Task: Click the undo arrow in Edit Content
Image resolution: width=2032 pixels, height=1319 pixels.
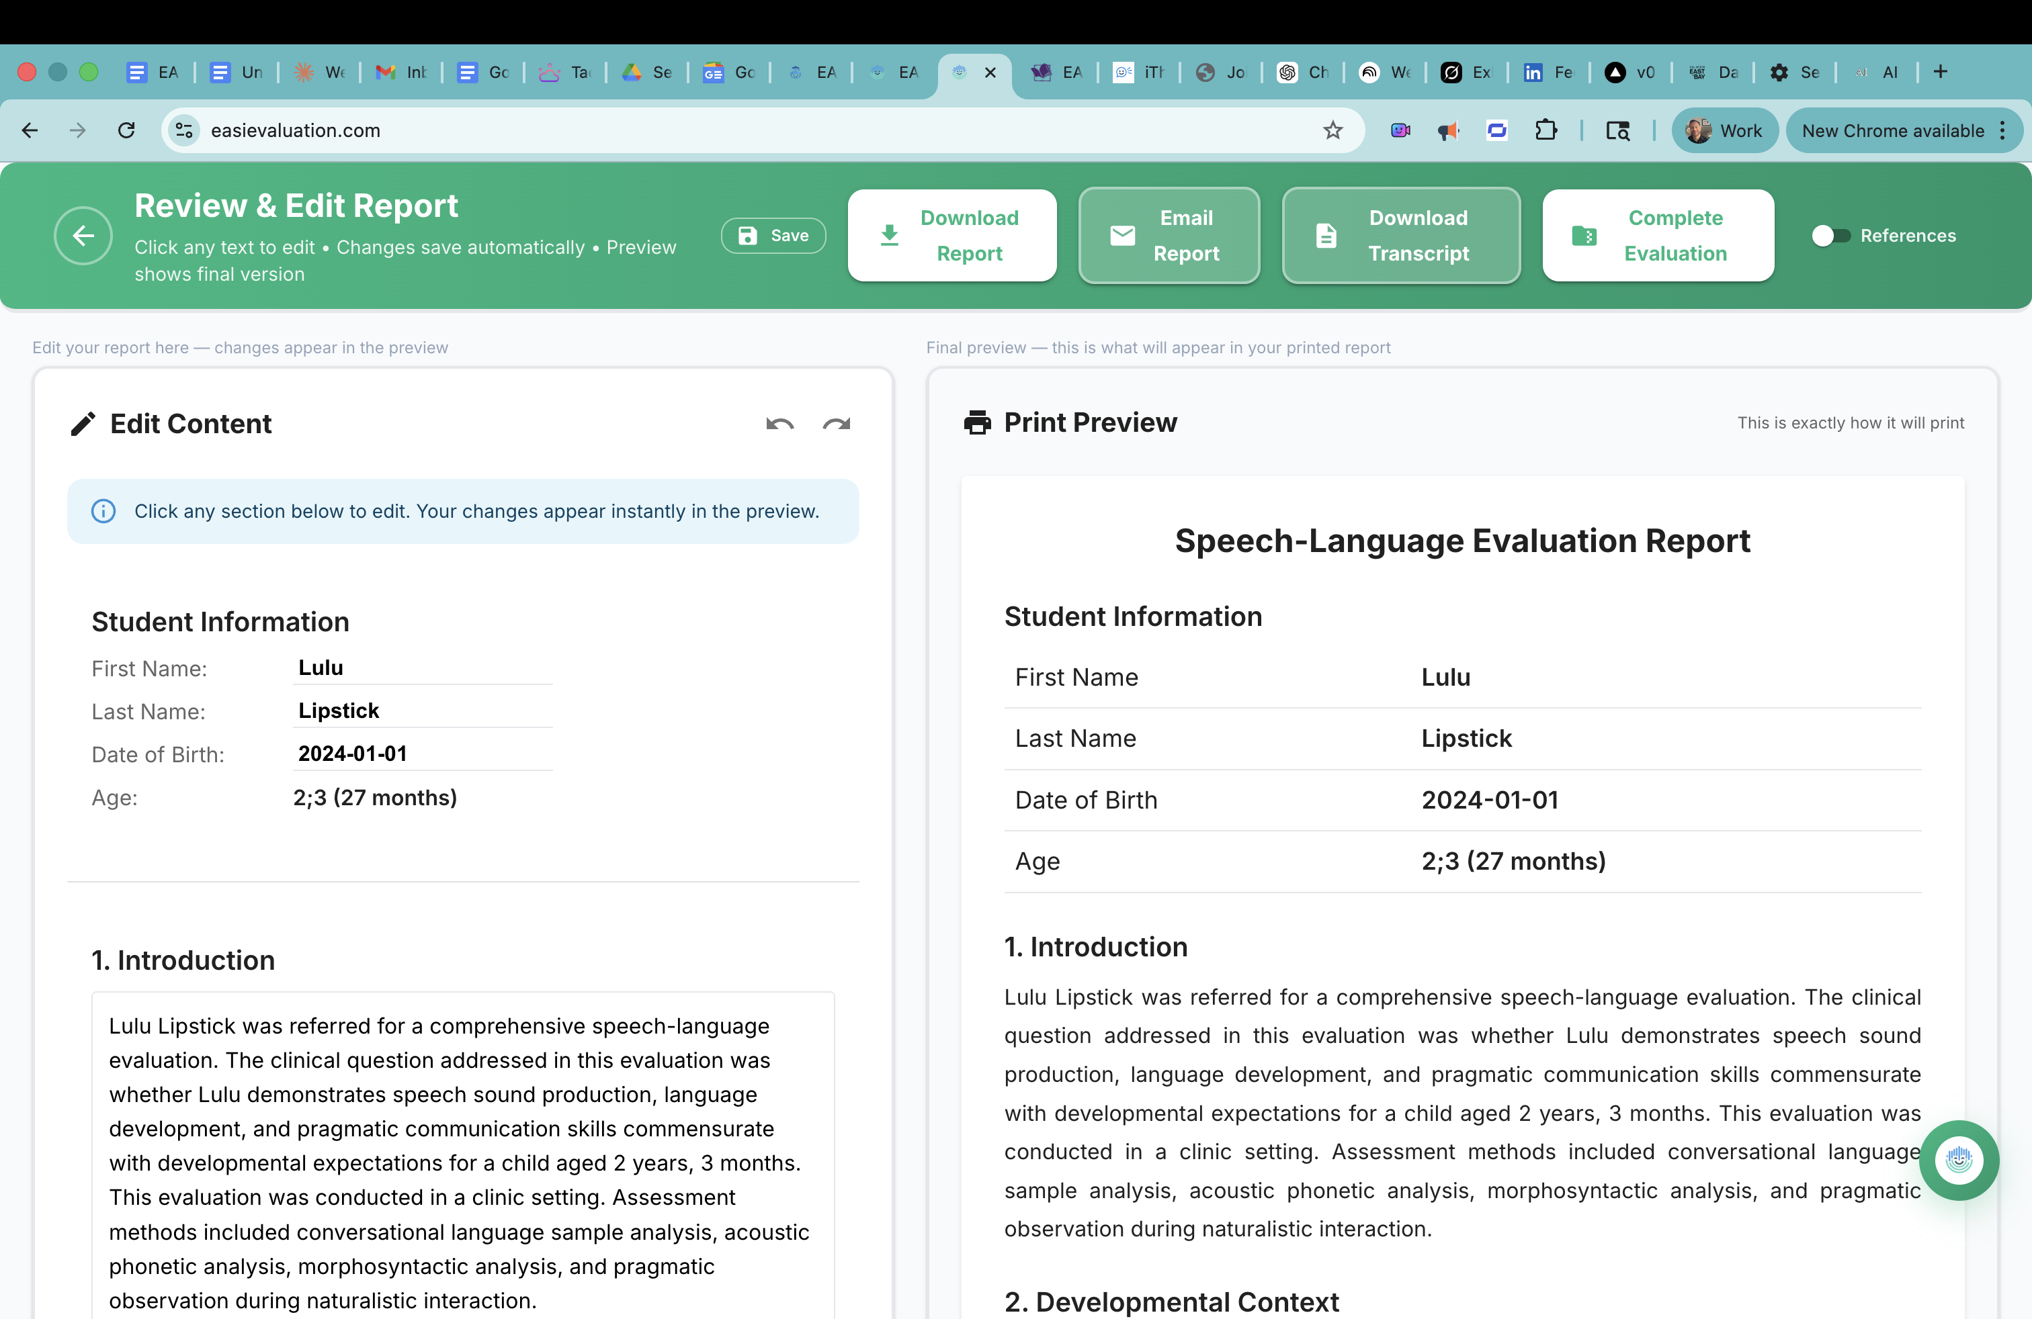Action: 779,424
